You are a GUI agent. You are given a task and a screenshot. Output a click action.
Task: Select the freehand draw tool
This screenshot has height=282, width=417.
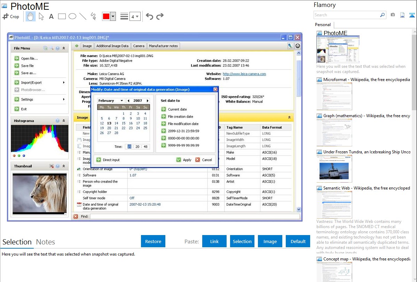click(93, 16)
